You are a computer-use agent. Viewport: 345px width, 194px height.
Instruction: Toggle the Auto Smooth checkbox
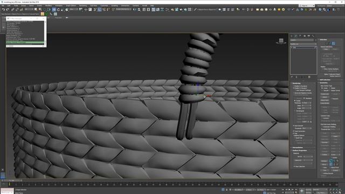coord(293,126)
